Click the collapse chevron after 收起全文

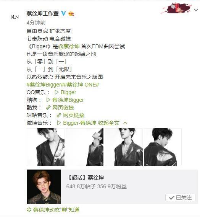coord(125,123)
